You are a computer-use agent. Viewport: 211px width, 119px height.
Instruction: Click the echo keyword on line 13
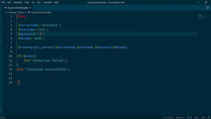pyautogui.click(x=20, y=69)
